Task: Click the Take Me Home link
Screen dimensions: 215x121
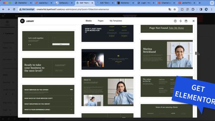Action: pyautogui.click(x=176, y=28)
